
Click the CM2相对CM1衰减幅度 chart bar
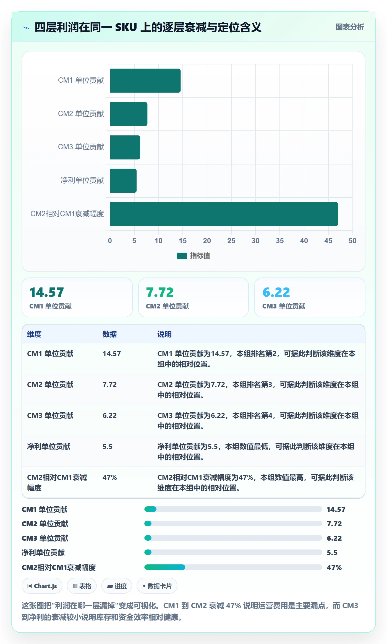click(224, 214)
